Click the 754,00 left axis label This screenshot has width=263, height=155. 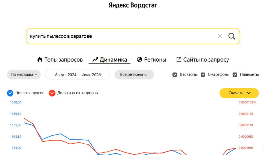coord(16,148)
